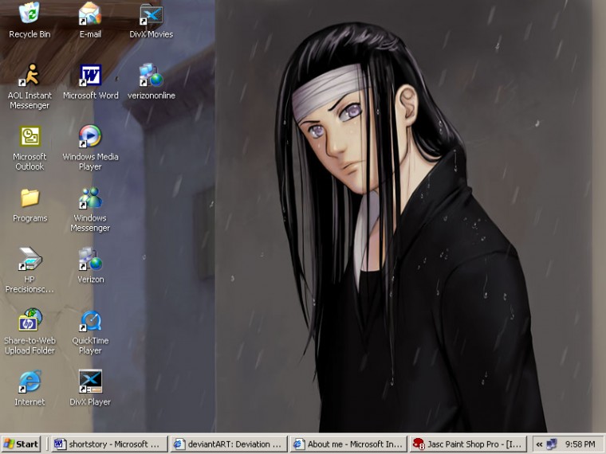Switch to shortstory Microsoft Word taskbar button

point(109,444)
